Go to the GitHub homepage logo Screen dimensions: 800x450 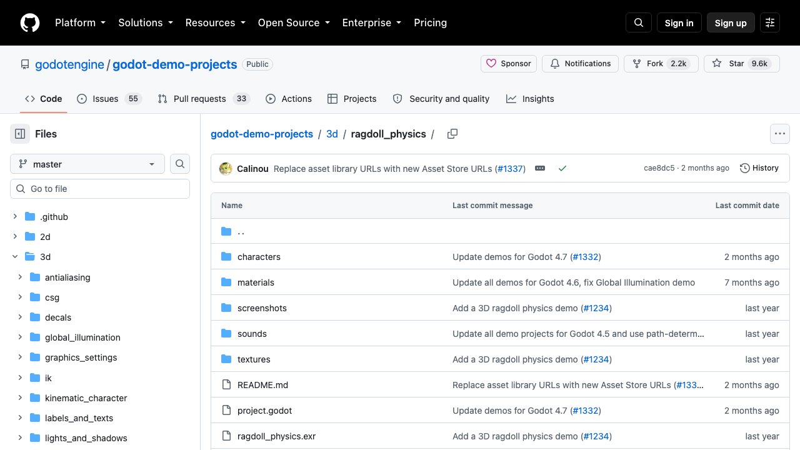click(x=30, y=23)
